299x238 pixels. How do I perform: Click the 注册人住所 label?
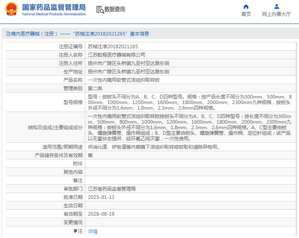click(71, 63)
